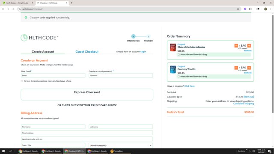This screenshot has width=274, height=154.
Task: Focus the account password field
Action: coord(121,75)
